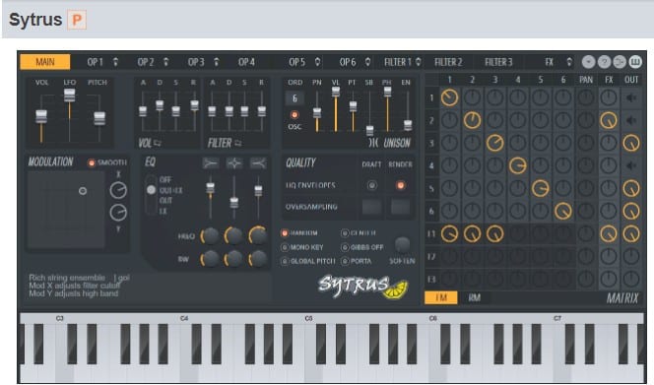
Task: Click matrix knob row 1 column 1
Action: (449, 97)
